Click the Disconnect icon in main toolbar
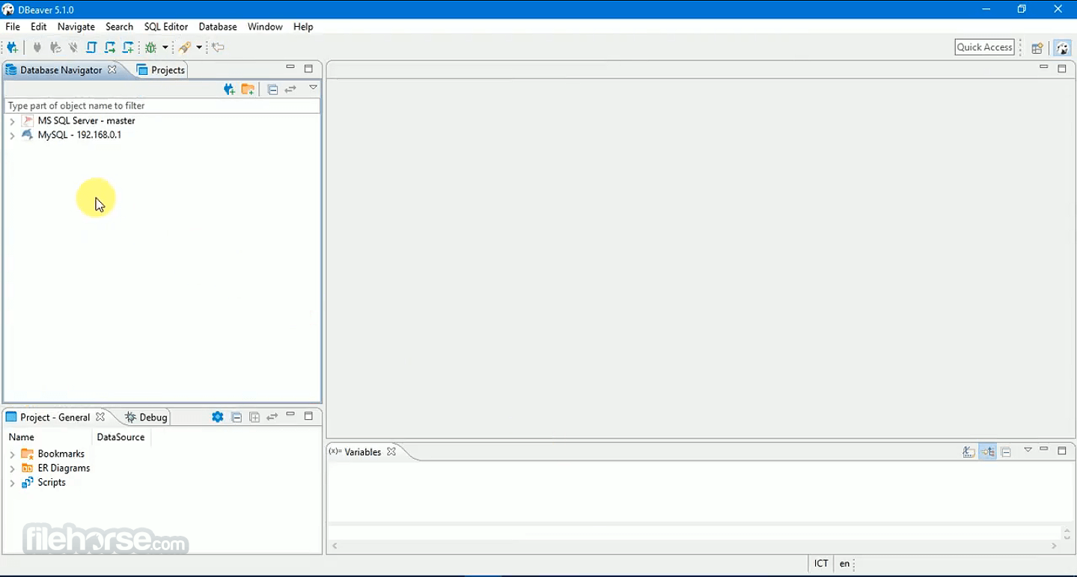Screen dimensions: 1077x577 73,47
